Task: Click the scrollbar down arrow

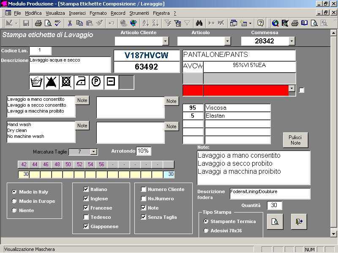Action: click(333, 234)
